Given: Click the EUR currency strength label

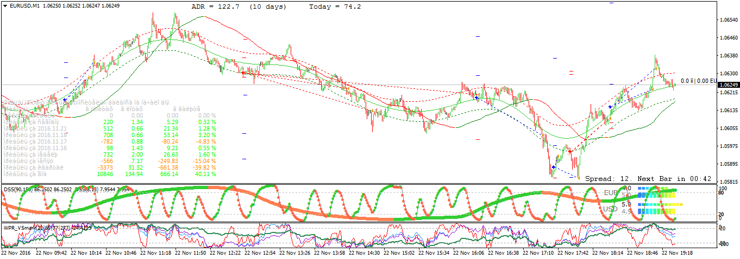Looking at the screenshot, I should pyautogui.click(x=611, y=192).
